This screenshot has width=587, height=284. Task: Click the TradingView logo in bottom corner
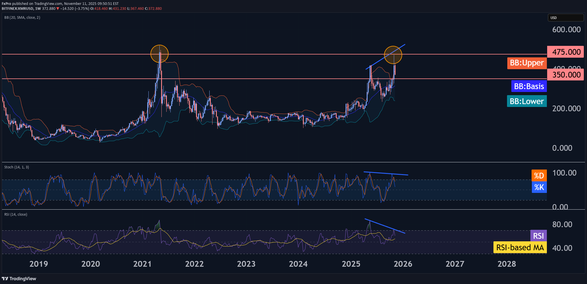(x=19, y=279)
